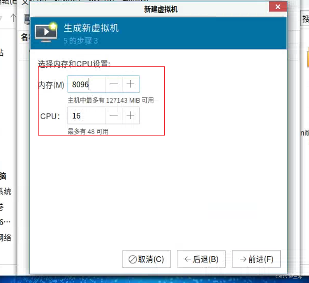Image resolution: width=309 pixels, height=283 pixels.
Task: Increase CPU count with plus button
Action: click(x=130, y=115)
